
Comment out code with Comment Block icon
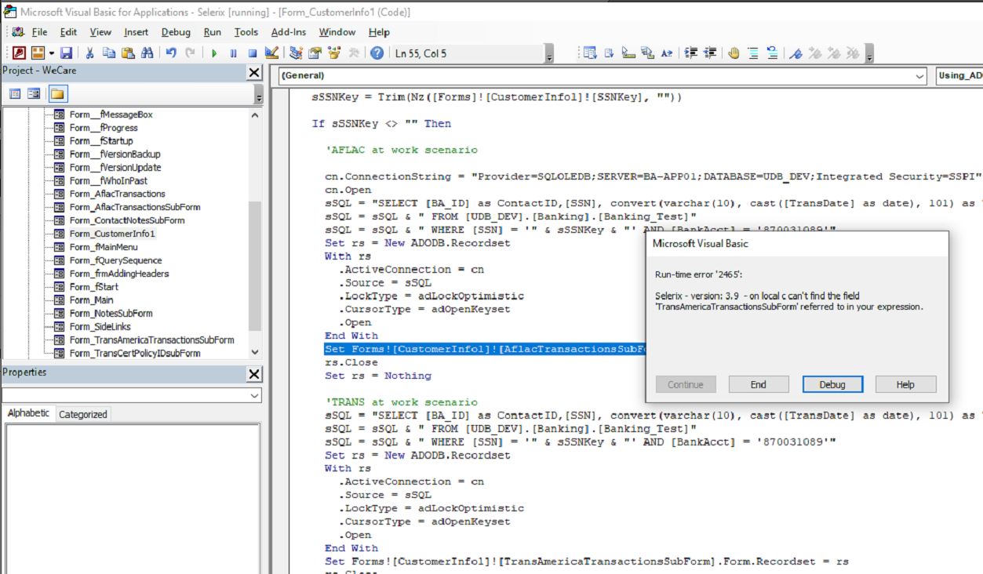tap(753, 53)
